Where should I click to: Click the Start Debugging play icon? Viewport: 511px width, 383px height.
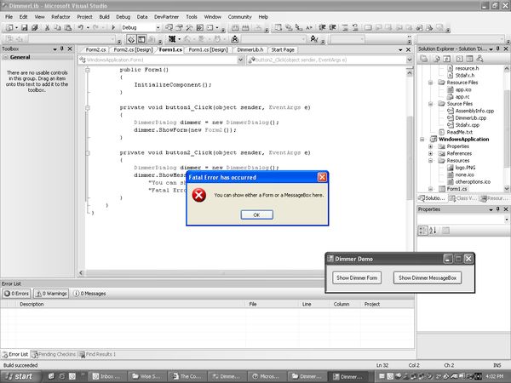(x=113, y=28)
